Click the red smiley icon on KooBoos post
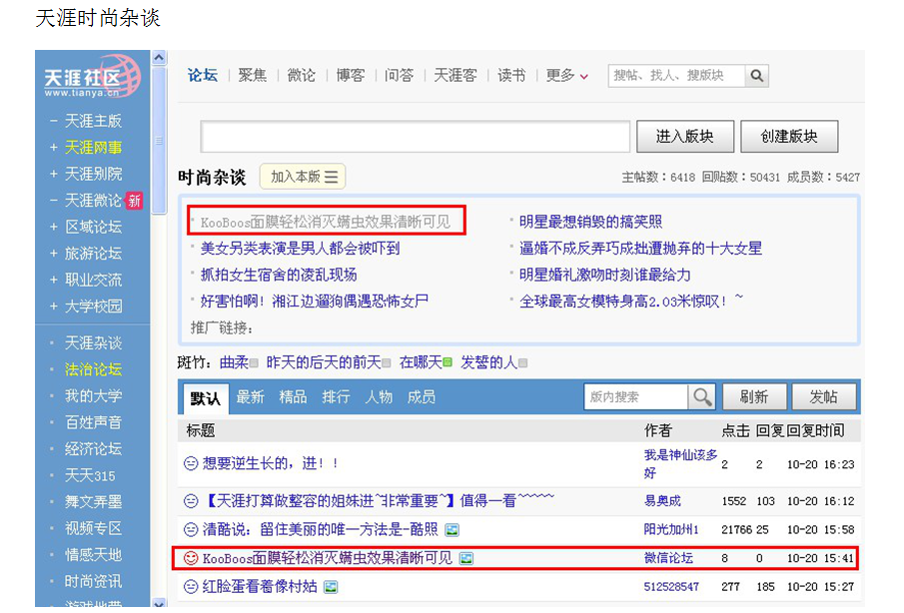 pos(190,558)
